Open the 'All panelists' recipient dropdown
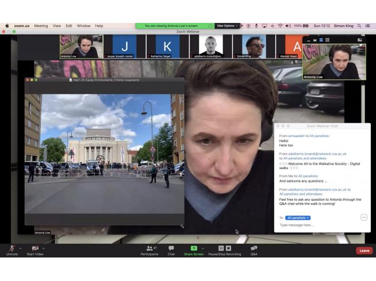 tap(298, 218)
